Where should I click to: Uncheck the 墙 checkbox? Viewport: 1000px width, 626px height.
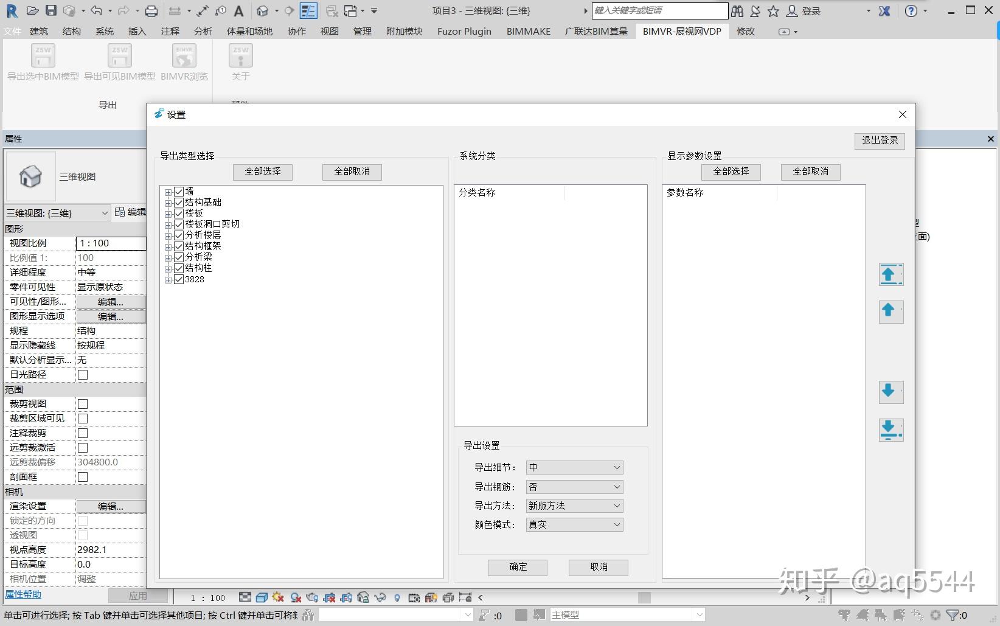pos(179,192)
